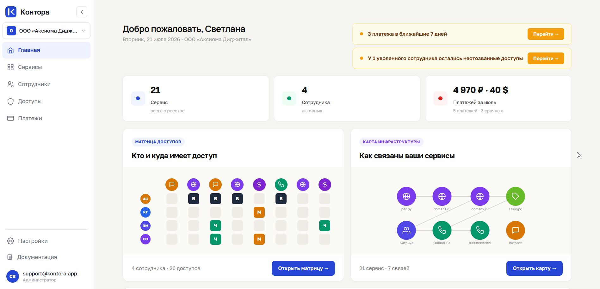
Task: Click the green dot icon on Сотрудника card
Action: pyautogui.click(x=289, y=98)
